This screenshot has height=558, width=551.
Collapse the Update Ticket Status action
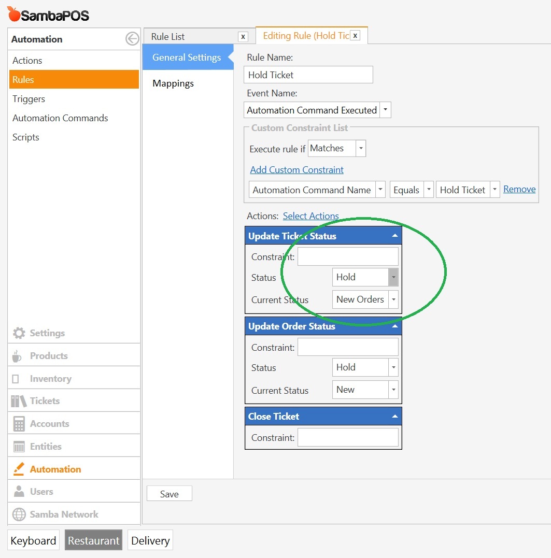pos(395,236)
